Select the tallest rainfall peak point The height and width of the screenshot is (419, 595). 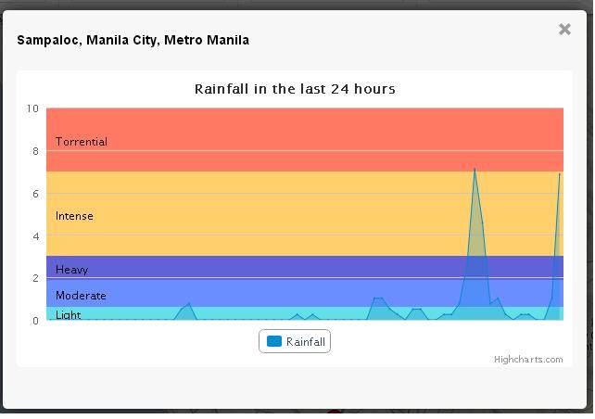click(x=475, y=169)
